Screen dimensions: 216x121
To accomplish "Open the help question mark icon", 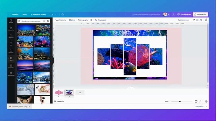I will tap(206, 102).
